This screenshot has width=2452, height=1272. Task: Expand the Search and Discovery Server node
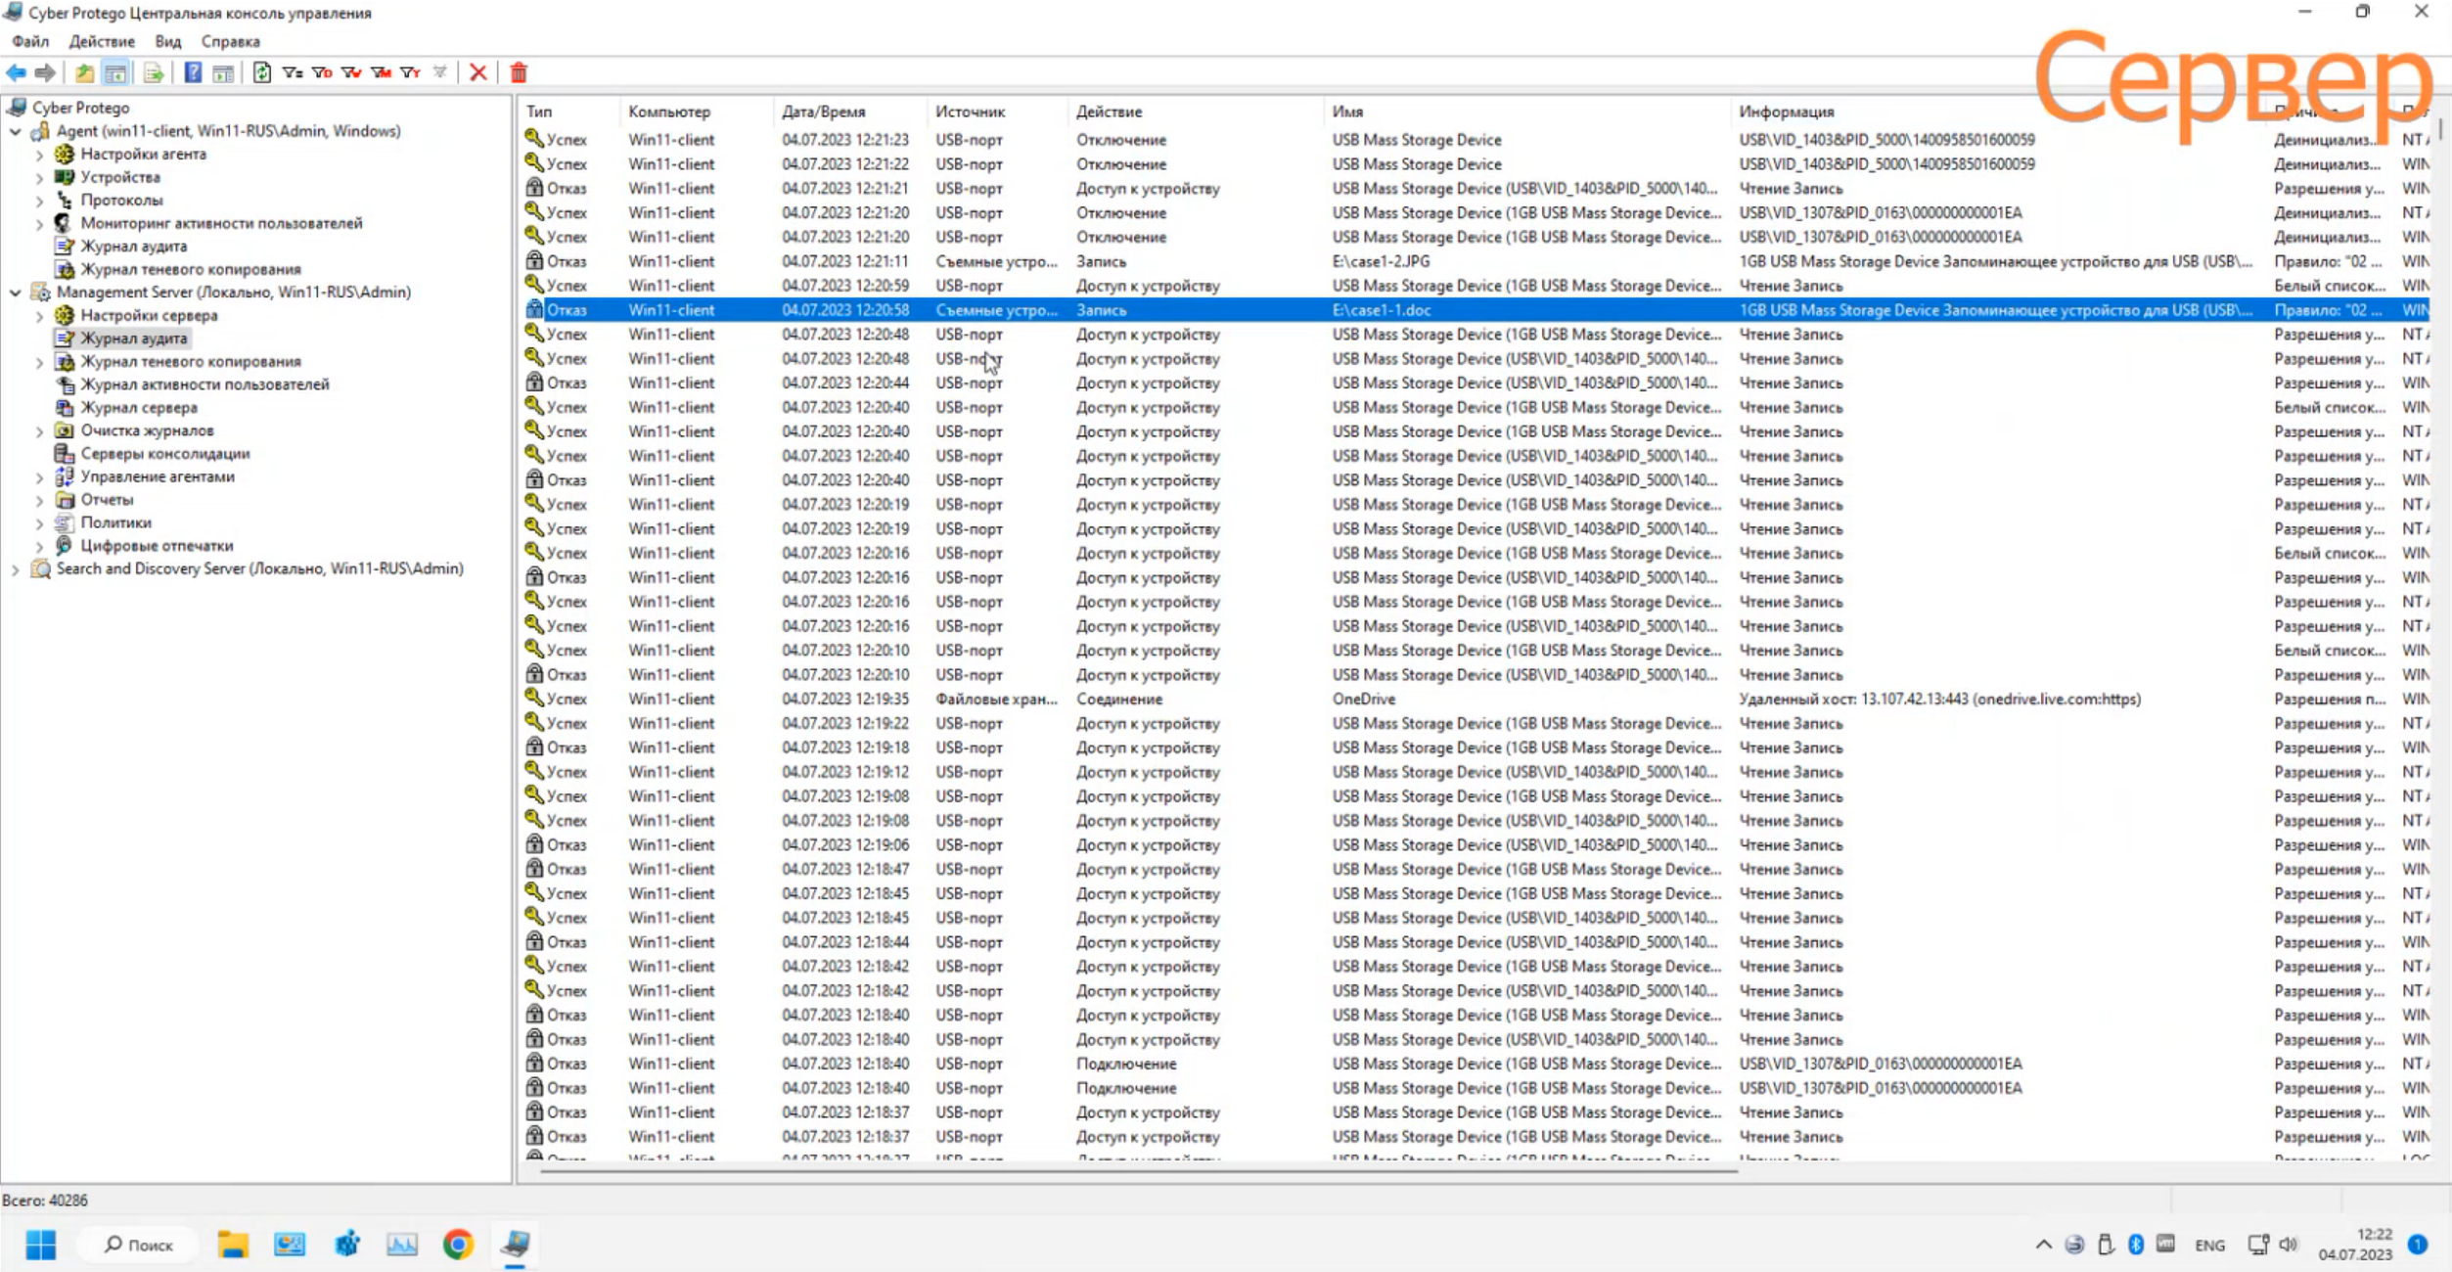pos(16,569)
